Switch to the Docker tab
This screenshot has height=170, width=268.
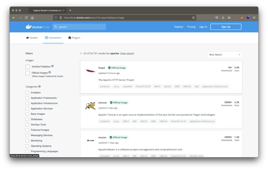(32, 38)
